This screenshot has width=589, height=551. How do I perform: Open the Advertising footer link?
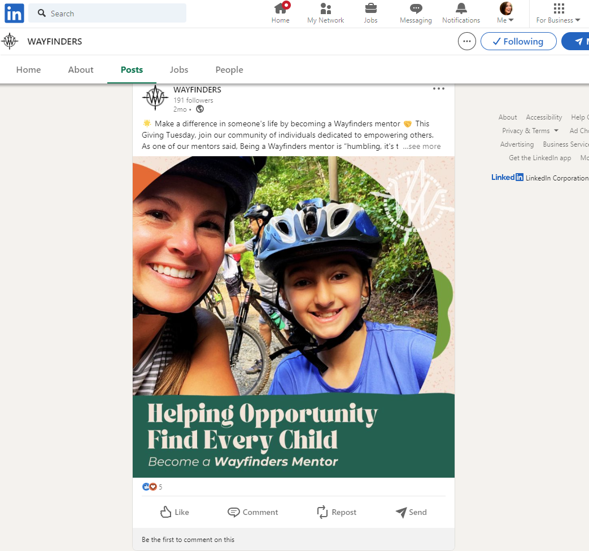[517, 144]
